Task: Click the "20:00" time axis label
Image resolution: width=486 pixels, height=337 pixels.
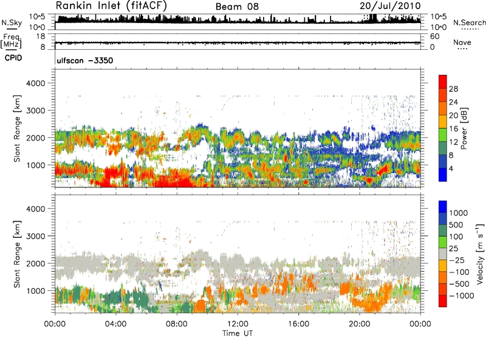Action: (x=359, y=324)
